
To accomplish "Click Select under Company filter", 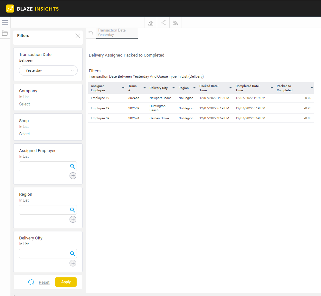I will (24, 104).
